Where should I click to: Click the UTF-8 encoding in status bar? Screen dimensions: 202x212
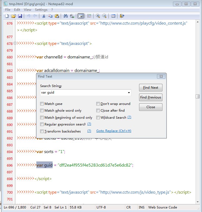(101, 207)
